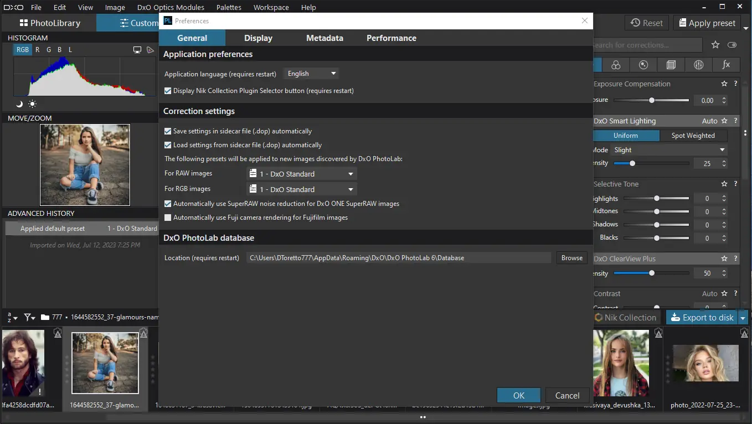Adjust the Exposure slider handle
Screen dimensions: 752x424
point(652,101)
